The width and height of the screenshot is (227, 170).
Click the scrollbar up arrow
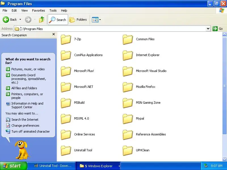pyautogui.click(x=224, y=34)
